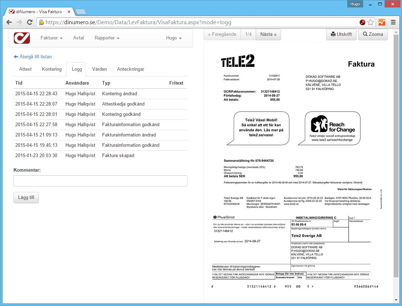Image resolution: width=402 pixels, height=306 pixels.
Task: Click the scrollbar down arrow
Action: coord(396,300)
